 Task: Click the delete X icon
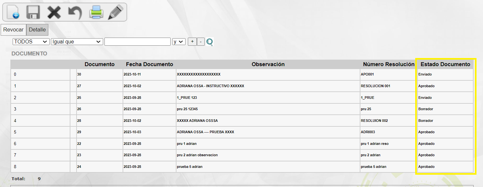tap(54, 12)
